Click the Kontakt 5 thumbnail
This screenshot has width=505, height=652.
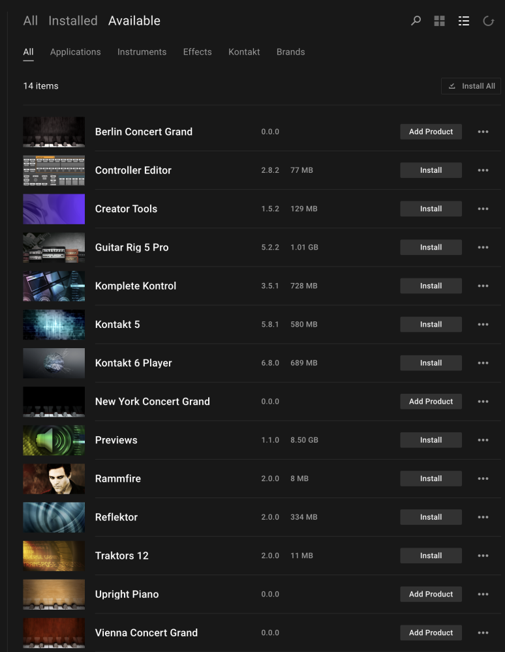[x=54, y=325]
